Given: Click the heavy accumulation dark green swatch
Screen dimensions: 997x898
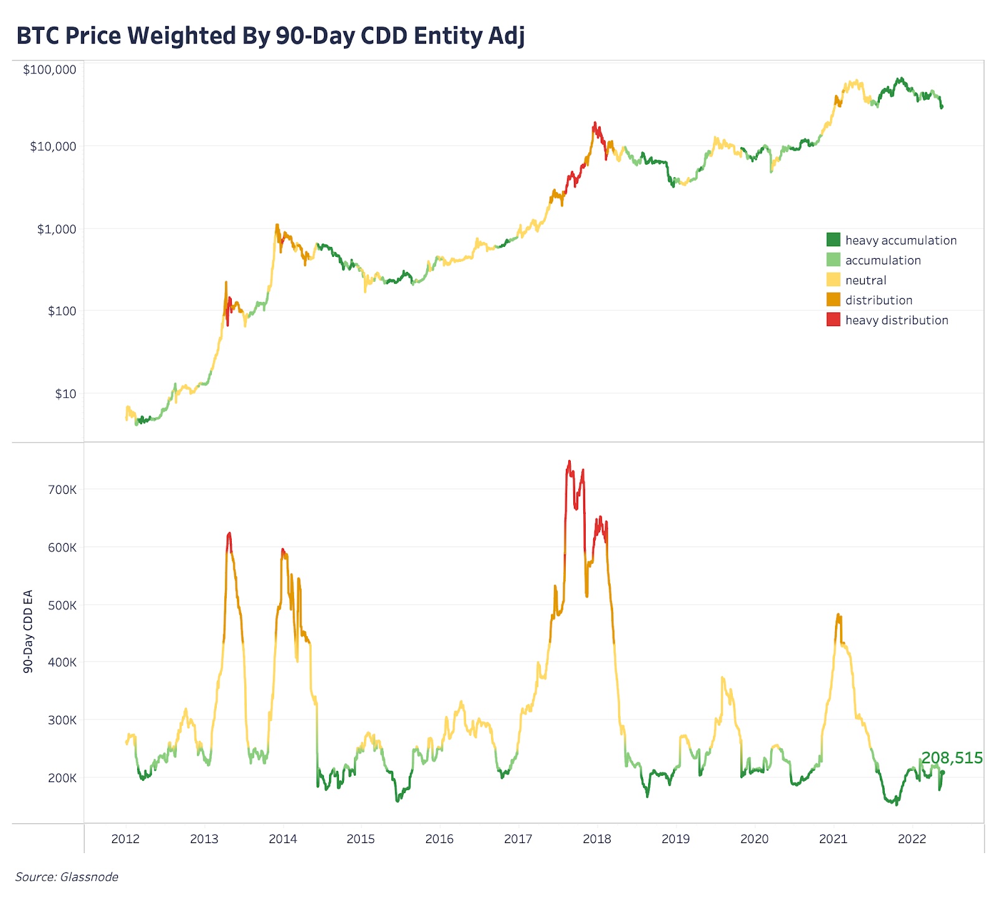Looking at the screenshot, I should point(833,239).
